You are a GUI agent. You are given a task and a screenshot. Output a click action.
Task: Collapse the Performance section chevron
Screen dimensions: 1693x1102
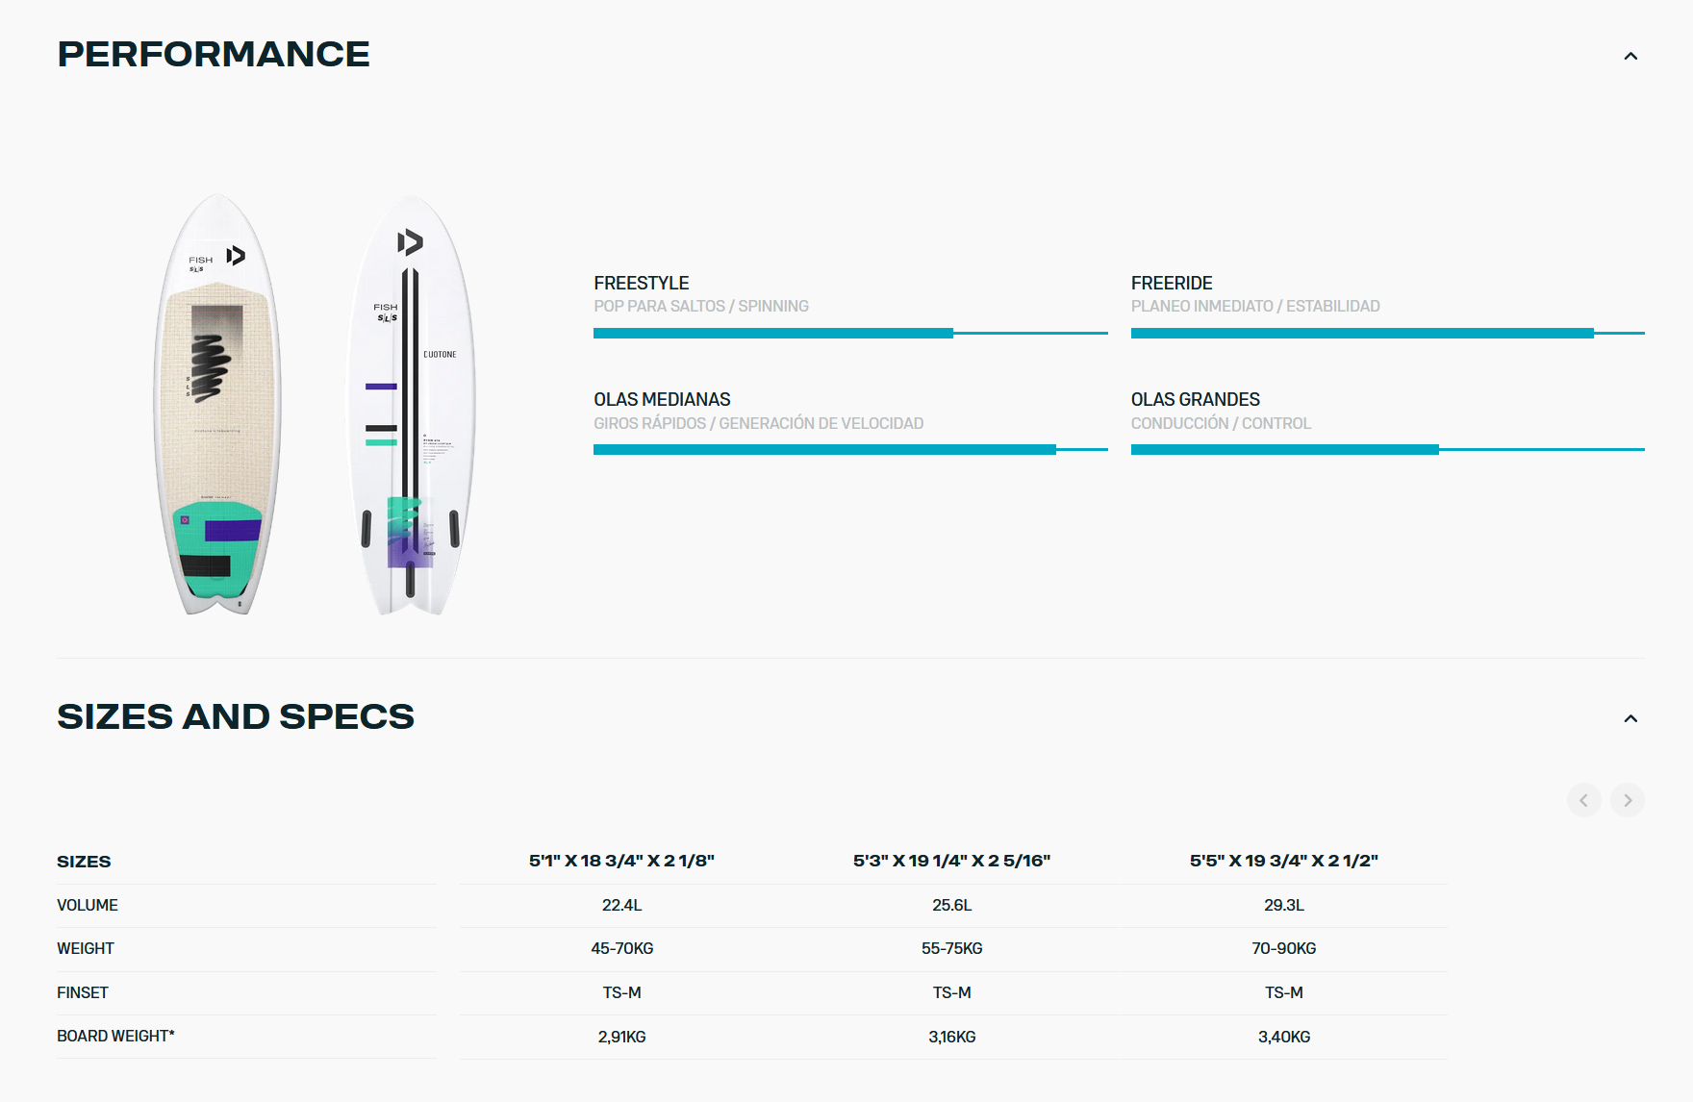pyautogui.click(x=1630, y=56)
